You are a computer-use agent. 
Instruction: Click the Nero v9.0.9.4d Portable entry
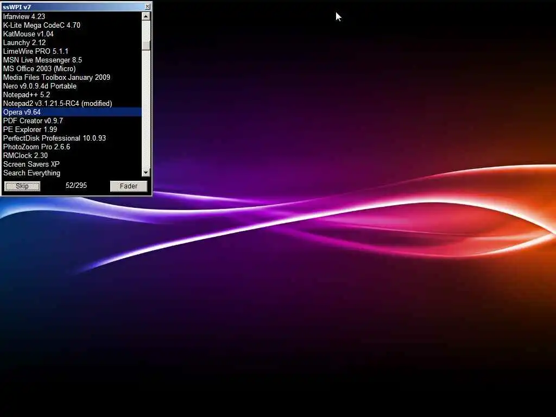pos(72,86)
